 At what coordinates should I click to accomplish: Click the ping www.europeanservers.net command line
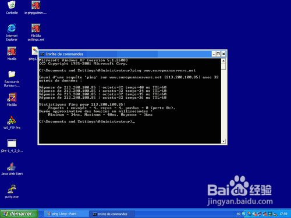pos(118,70)
